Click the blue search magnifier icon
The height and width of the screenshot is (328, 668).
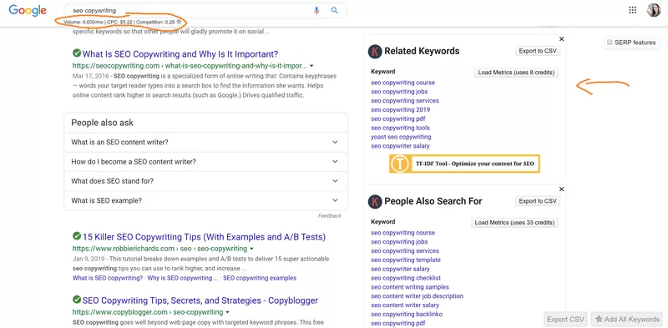[335, 11]
